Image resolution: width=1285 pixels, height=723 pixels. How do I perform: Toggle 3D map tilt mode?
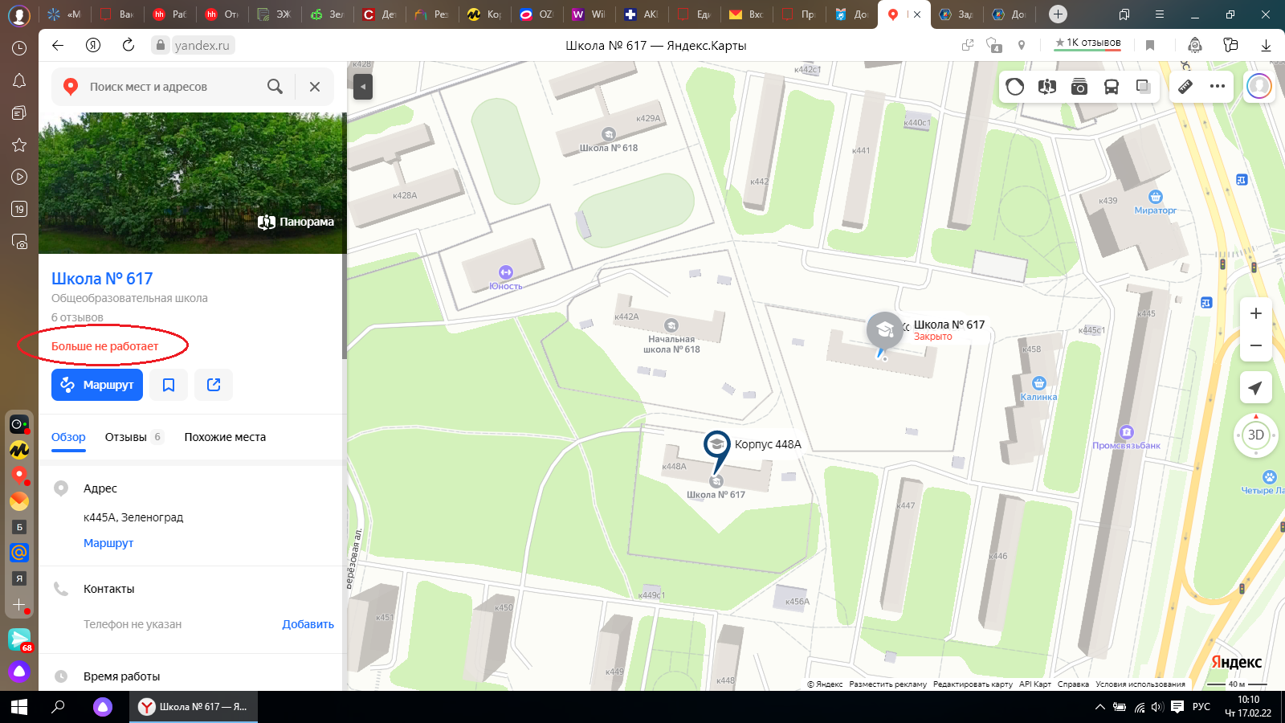pyautogui.click(x=1255, y=435)
